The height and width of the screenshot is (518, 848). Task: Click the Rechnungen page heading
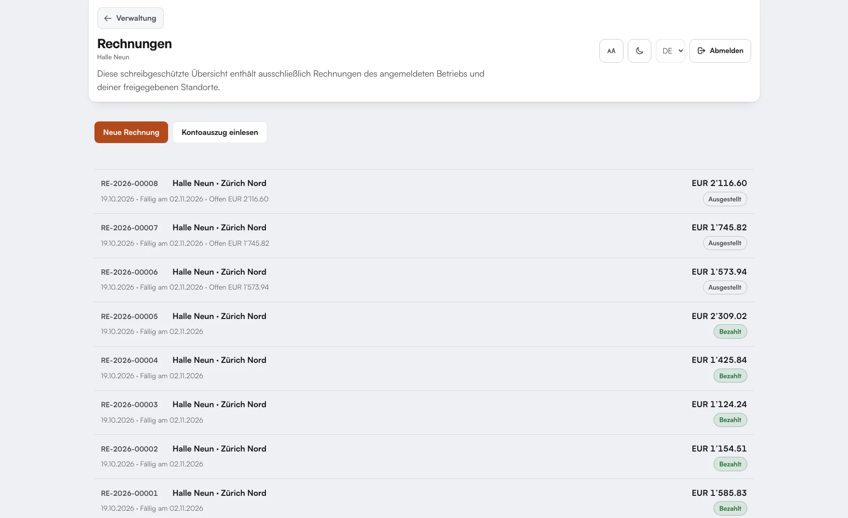pos(134,44)
